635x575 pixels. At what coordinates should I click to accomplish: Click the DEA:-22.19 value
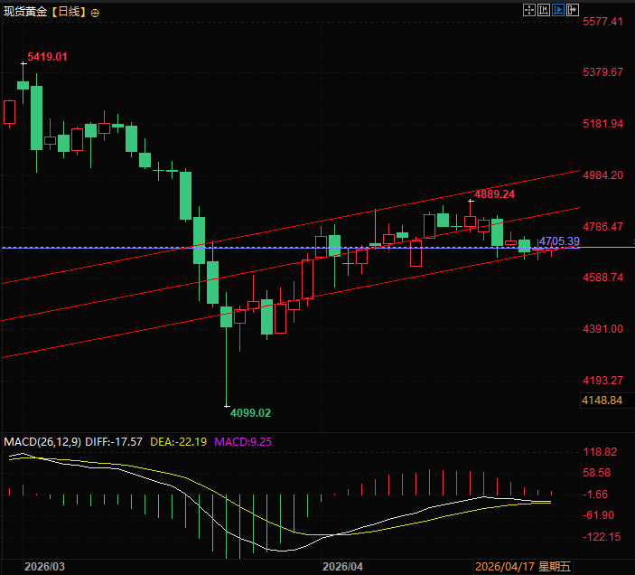click(x=179, y=442)
